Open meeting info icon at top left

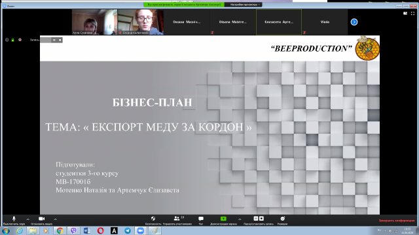[x=7, y=40]
